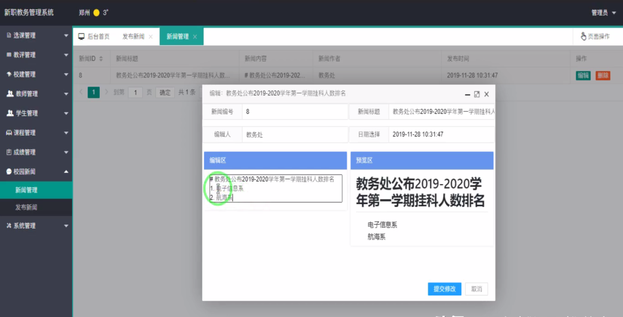623x317 pixels.
Task: Click the sort arrows beside 新闻ID
Action: pos(101,59)
